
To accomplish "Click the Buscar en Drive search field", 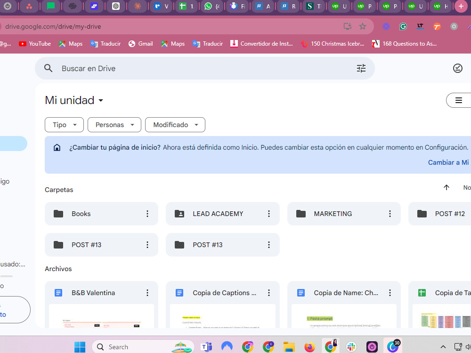I will point(204,68).
